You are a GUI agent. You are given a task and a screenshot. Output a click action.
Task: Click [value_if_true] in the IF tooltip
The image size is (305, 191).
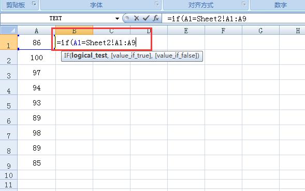pos(132,56)
